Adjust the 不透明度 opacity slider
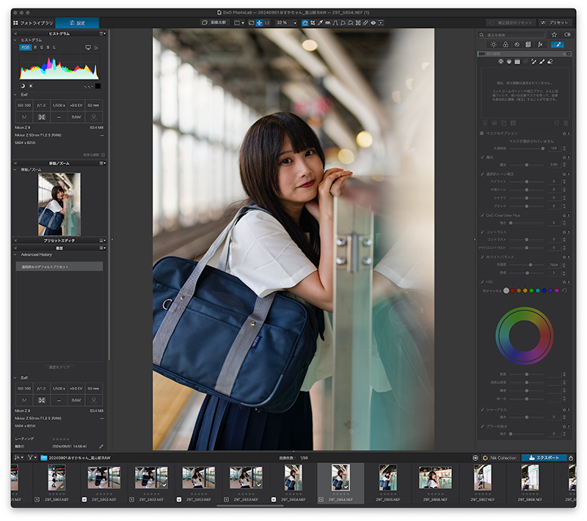The height and width of the screenshot is (521, 587). pyautogui.click(x=527, y=148)
